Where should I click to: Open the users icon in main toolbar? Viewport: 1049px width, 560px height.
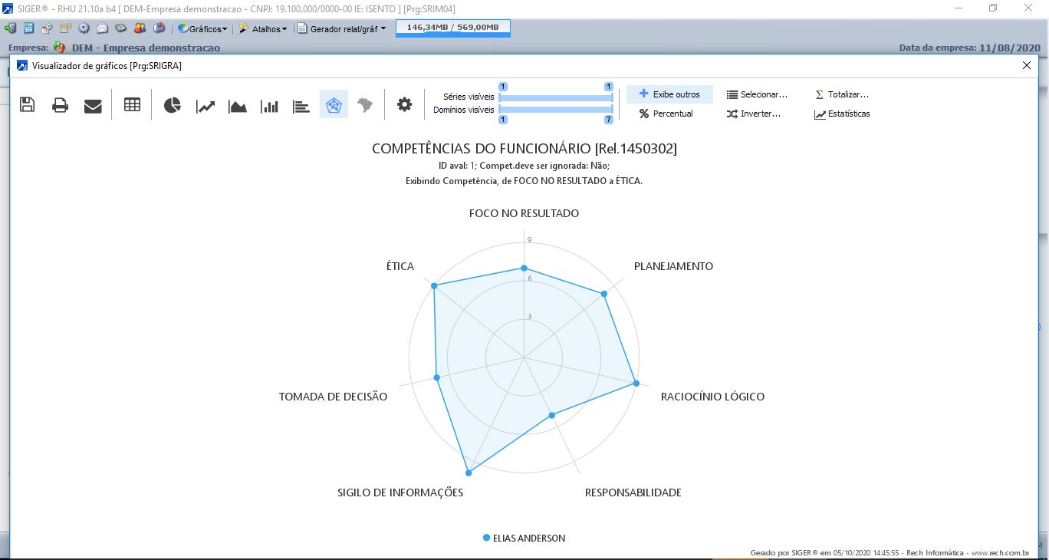click(140, 28)
